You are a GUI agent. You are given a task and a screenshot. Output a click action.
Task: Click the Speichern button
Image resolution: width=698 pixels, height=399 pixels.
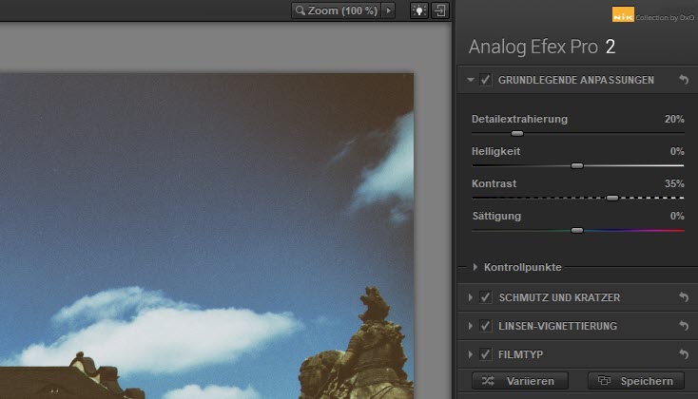click(x=636, y=381)
